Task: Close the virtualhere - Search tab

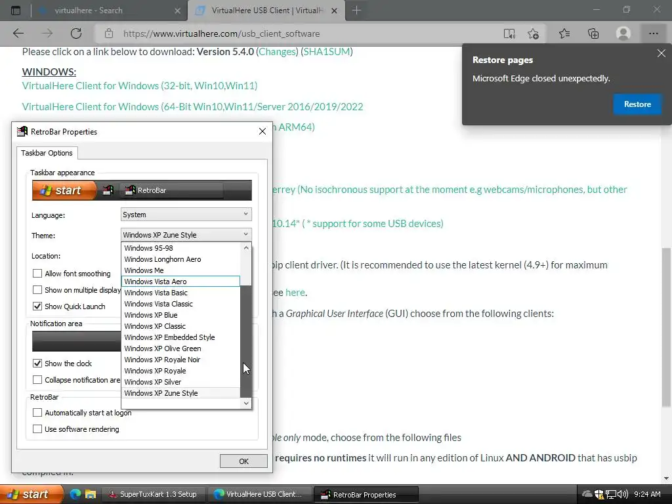Action: 177,10
